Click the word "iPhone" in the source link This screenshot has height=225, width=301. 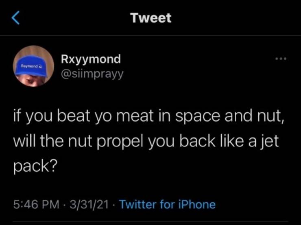coord(197,204)
